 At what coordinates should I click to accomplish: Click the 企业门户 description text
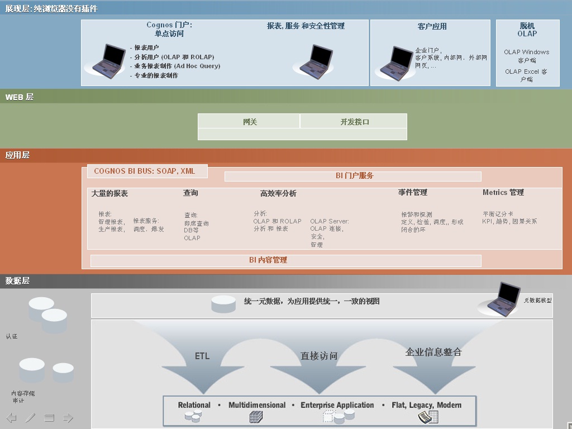coord(451,58)
